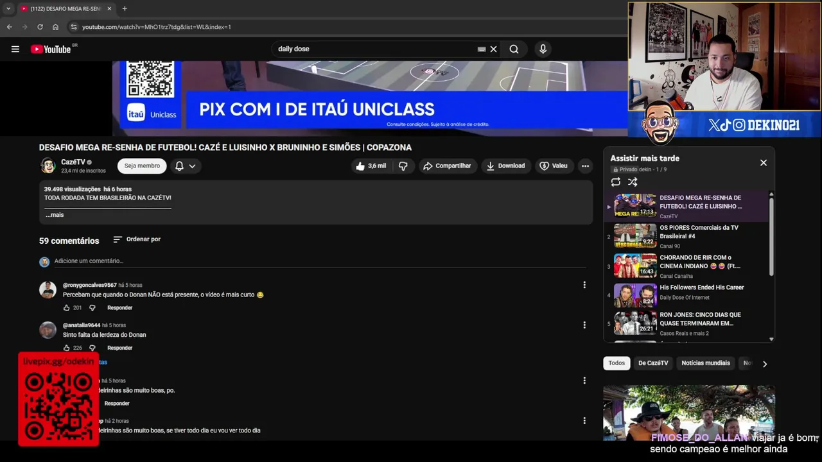The height and width of the screenshot is (462, 822).
Task: Play the DESAFIO MEGA RE-SENHA playlist item
Action: [687, 206]
